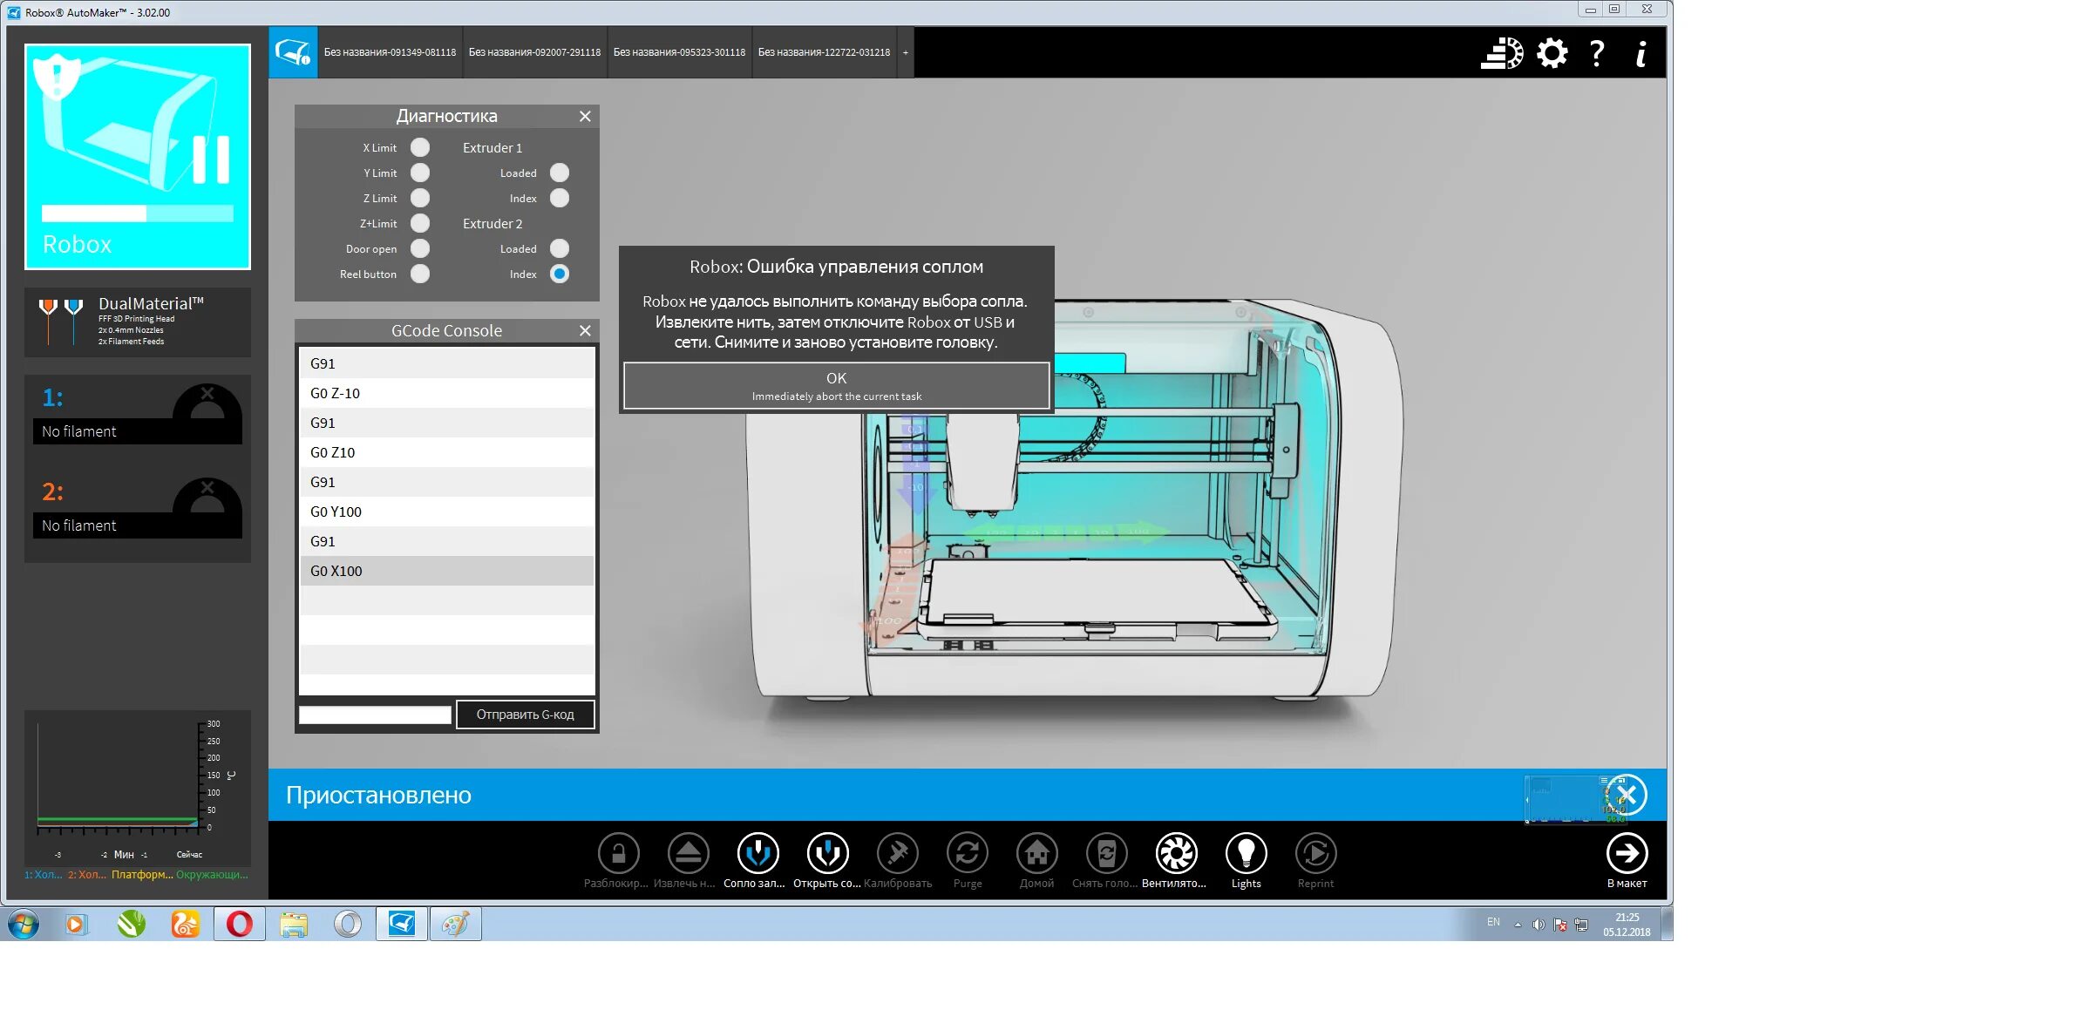Click the Y Limit indicator
This screenshot has width=2099, height=1030.
pos(420,173)
